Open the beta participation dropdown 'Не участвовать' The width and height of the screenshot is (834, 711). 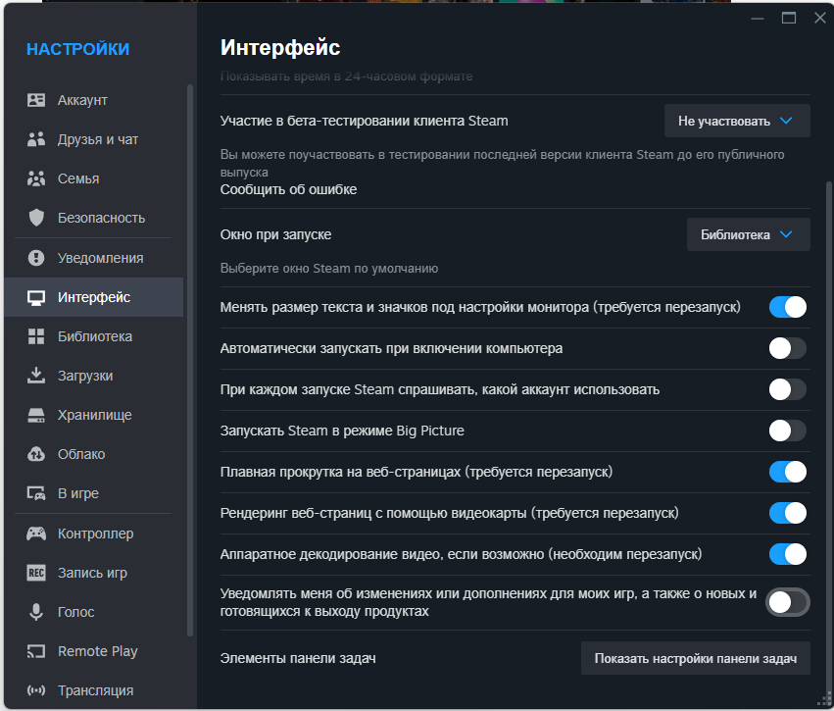pos(737,121)
